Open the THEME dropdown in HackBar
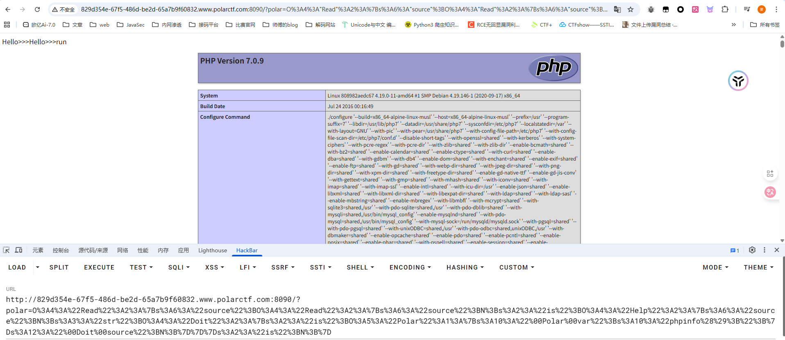This screenshot has height=340, width=785. [758, 267]
